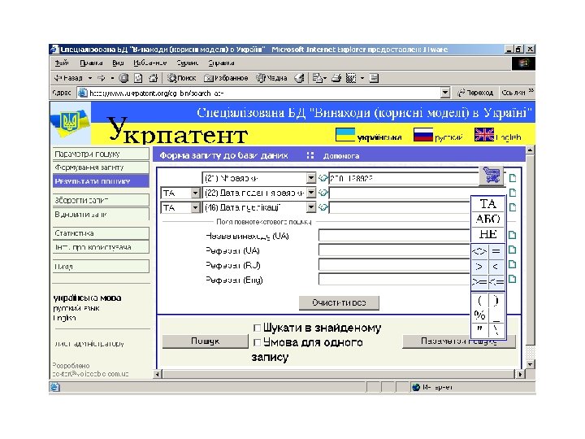Open the index icon beside the filing date field

323,193
